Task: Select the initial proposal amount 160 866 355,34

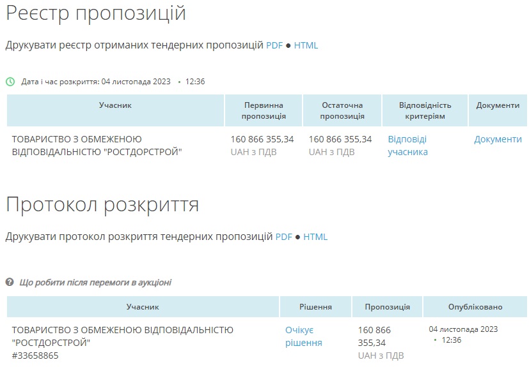Action: [262, 139]
